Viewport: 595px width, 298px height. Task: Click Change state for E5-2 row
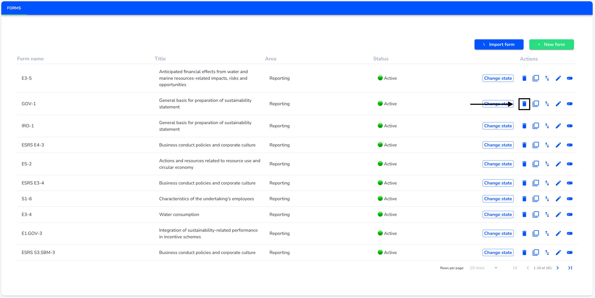click(x=498, y=164)
